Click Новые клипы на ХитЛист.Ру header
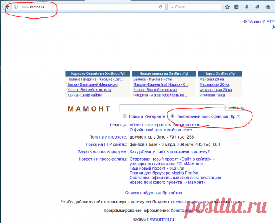This screenshot has width=275, height=223. point(164,74)
